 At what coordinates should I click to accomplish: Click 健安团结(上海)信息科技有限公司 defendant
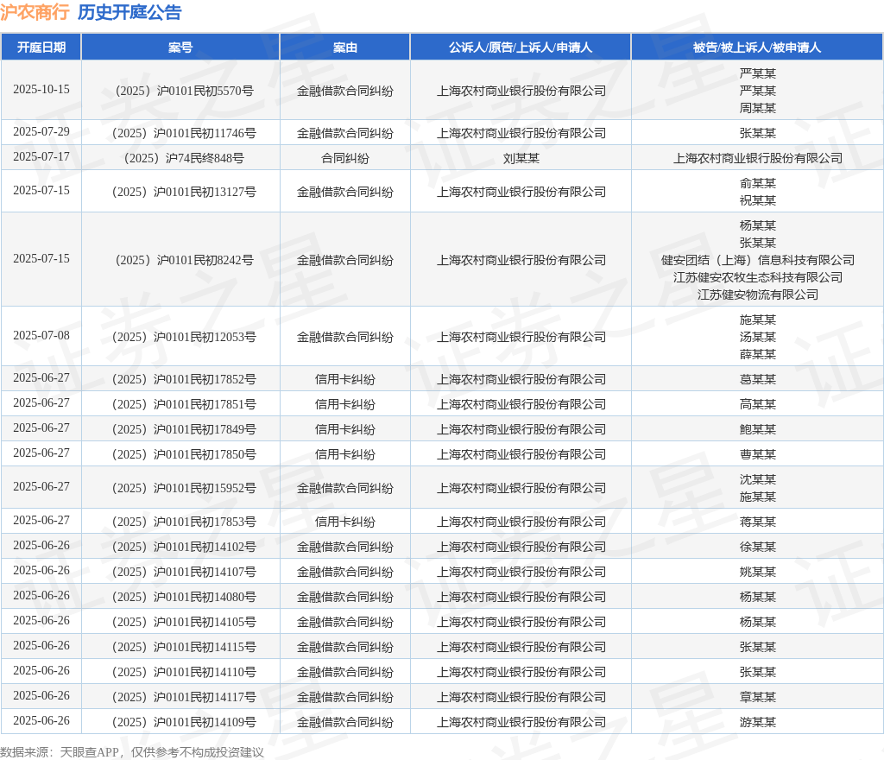(x=758, y=260)
